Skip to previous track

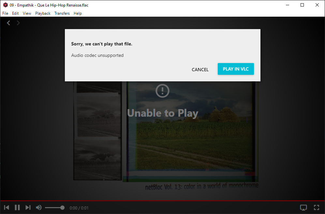coord(7,207)
